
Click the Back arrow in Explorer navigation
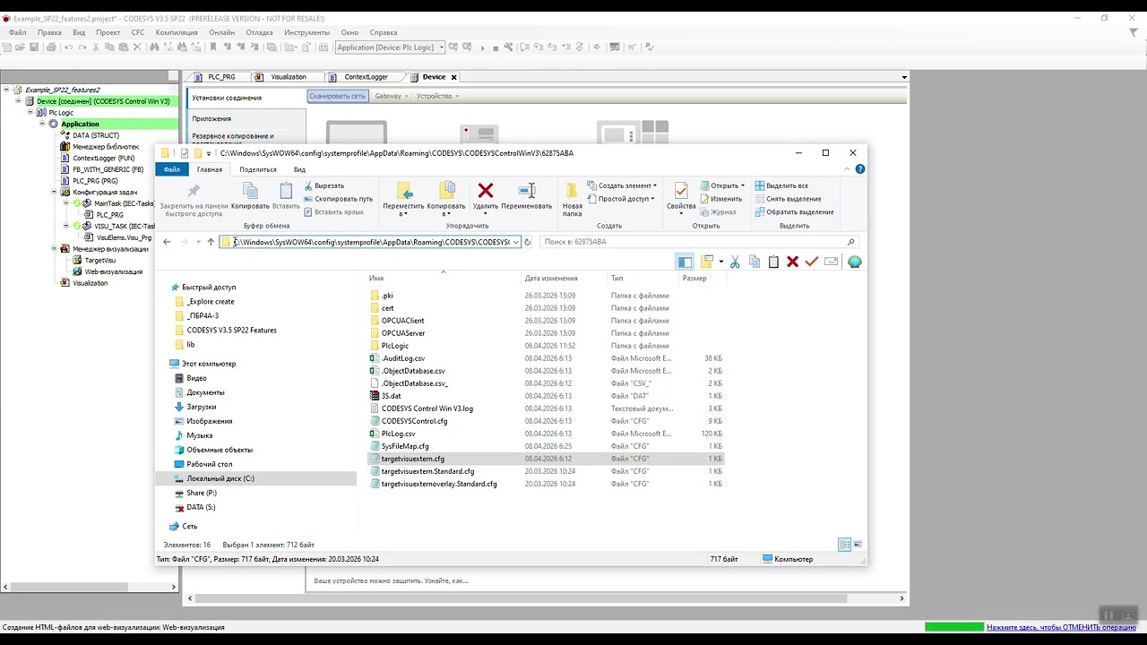(x=167, y=242)
